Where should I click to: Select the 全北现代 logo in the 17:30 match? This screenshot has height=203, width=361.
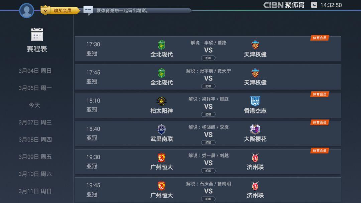click(x=162, y=45)
